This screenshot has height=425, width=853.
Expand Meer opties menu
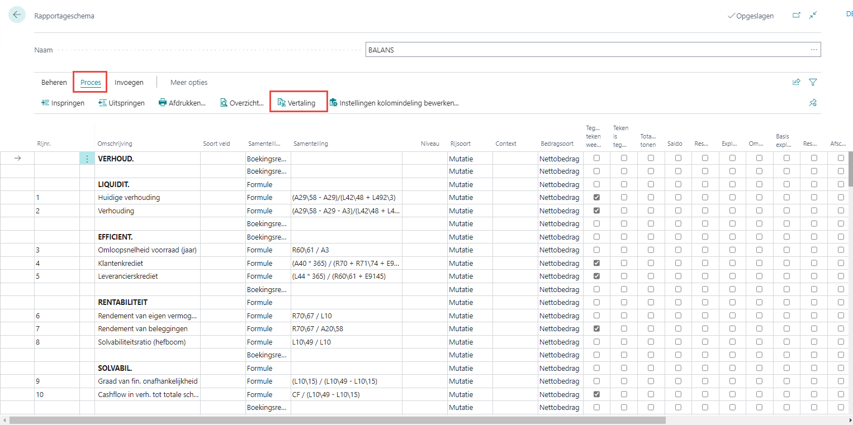click(189, 82)
